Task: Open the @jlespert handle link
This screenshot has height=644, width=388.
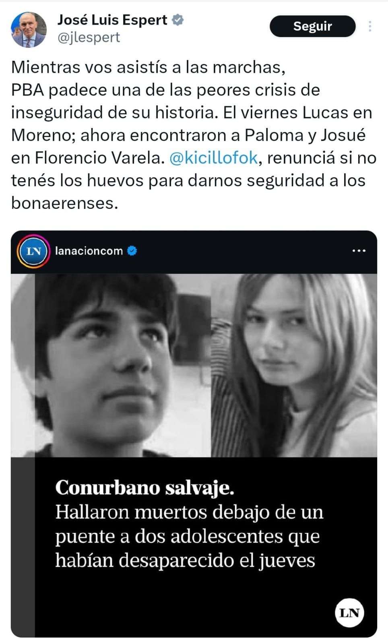Action: (x=89, y=37)
